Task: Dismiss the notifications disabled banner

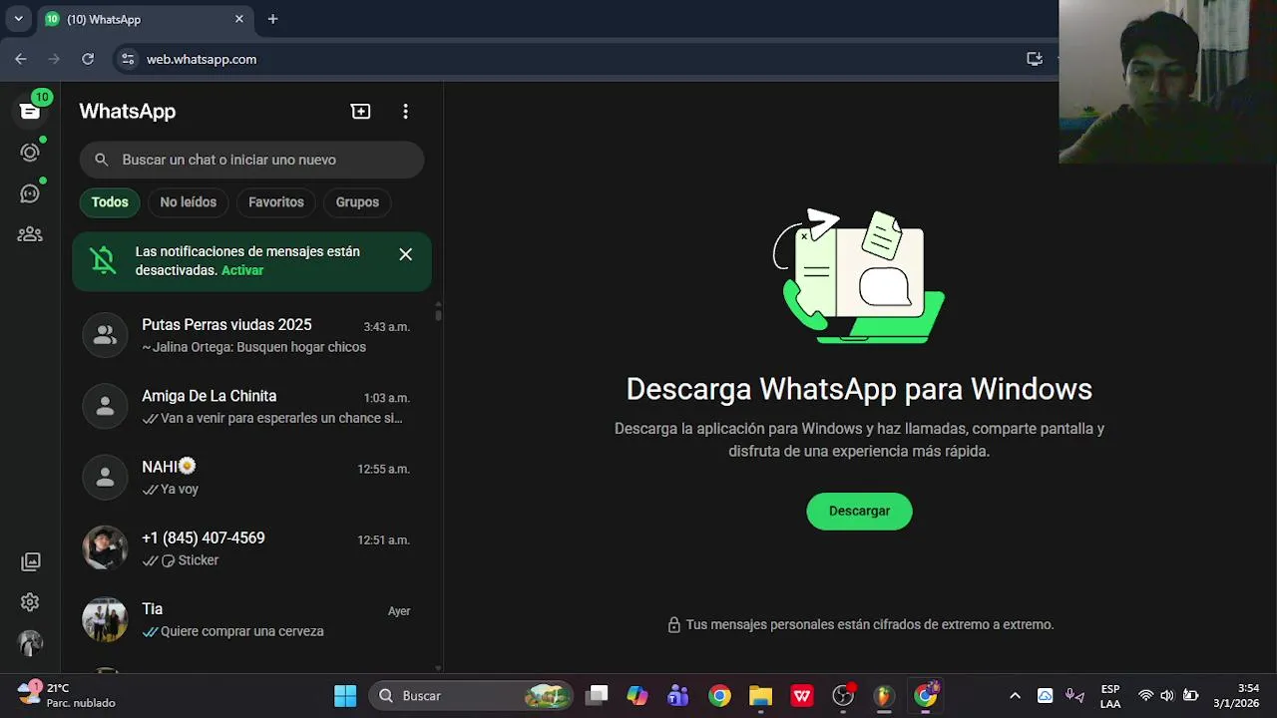Action: [x=405, y=254]
